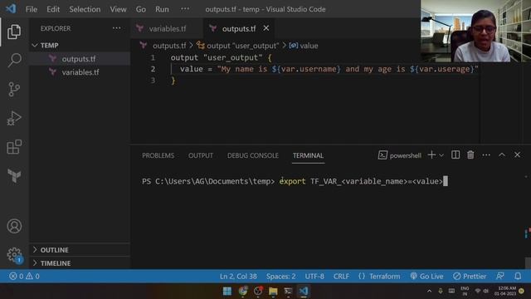
Task: Open the Run menu
Action: pos(162,9)
